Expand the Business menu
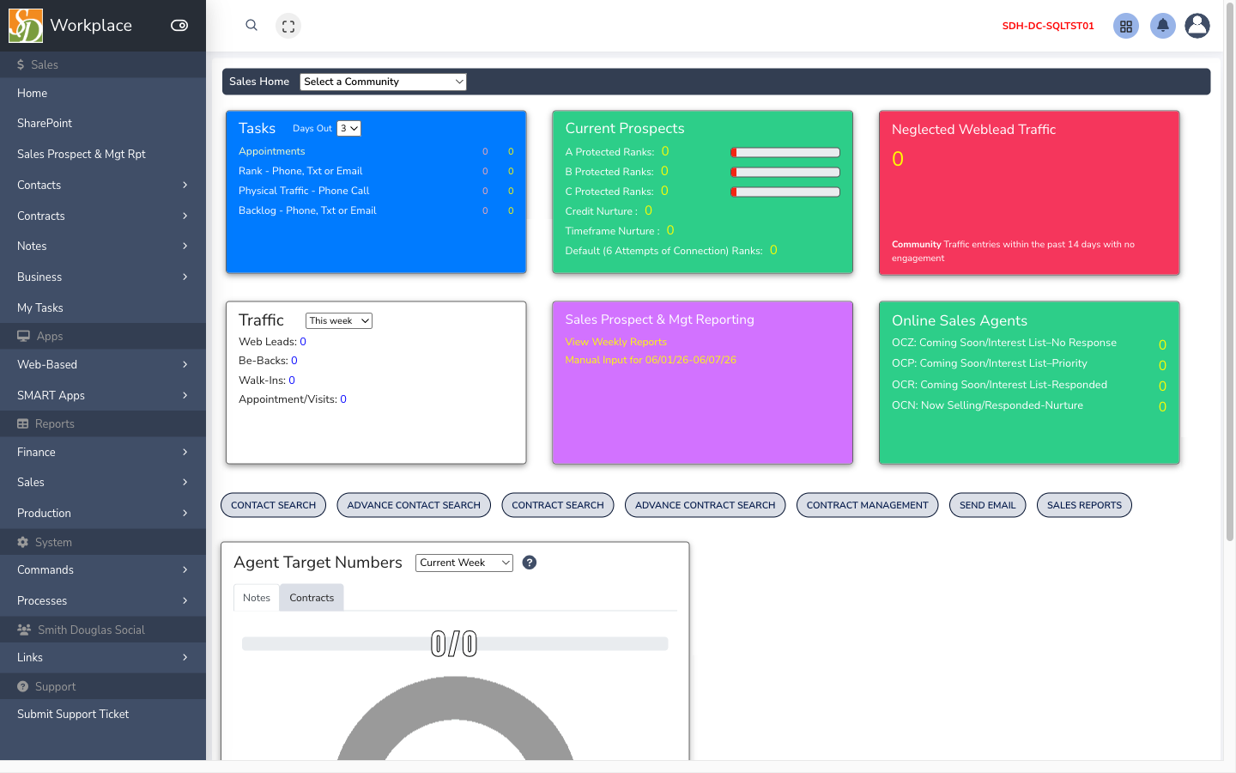 pos(103,277)
